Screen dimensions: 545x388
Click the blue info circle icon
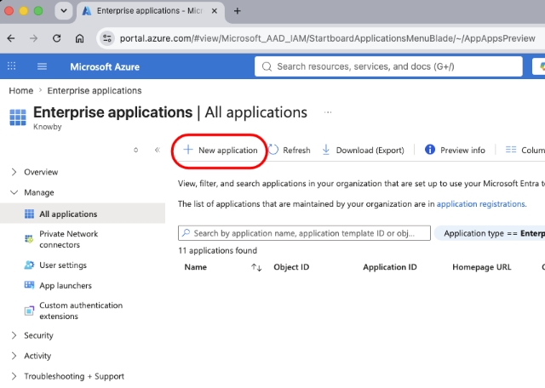coord(430,150)
